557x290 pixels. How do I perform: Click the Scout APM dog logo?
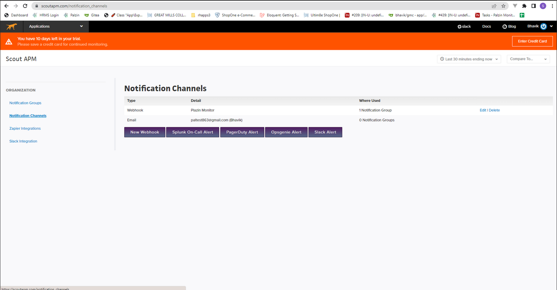click(x=12, y=26)
